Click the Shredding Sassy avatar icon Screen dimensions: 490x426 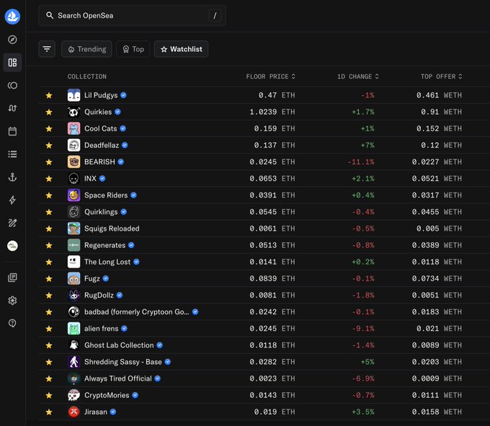(73, 362)
